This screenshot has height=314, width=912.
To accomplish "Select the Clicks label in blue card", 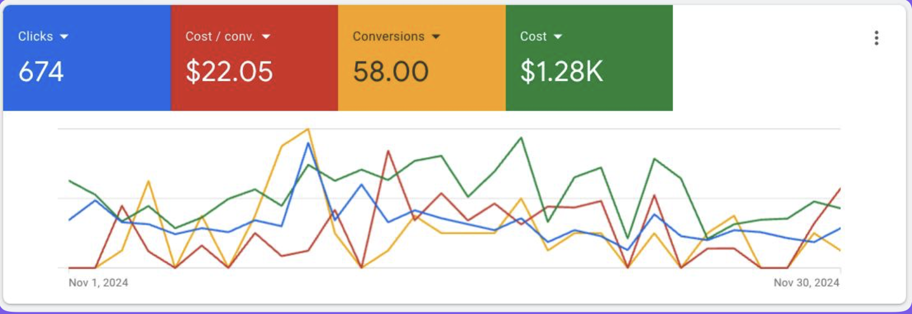I will click(x=35, y=36).
